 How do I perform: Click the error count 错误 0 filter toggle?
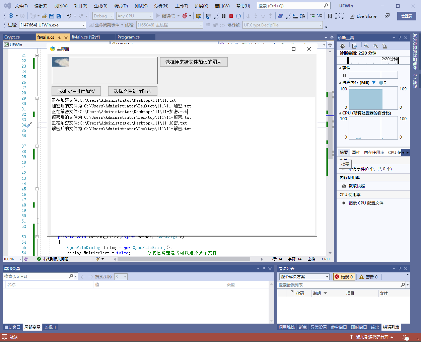pos(344,277)
